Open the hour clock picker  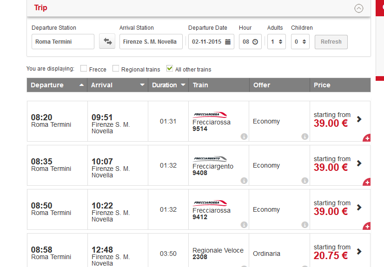[x=255, y=42]
